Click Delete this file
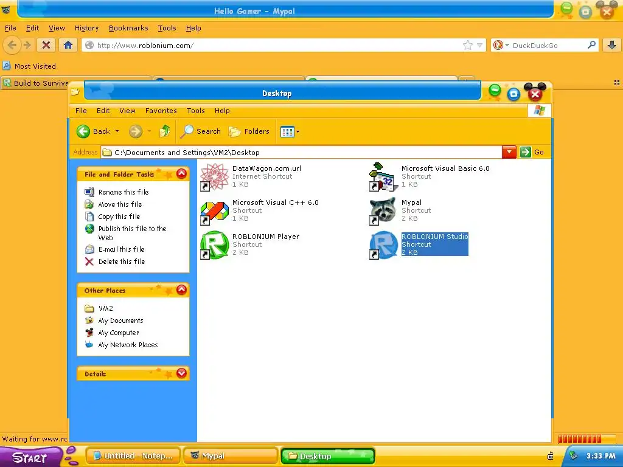Image resolution: width=623 pixels, height=467 pixels. 122,261
